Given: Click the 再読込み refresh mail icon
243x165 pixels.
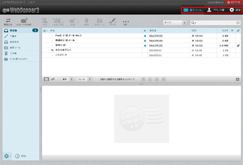Looking at the screenshot, I should tap(8, 22).
